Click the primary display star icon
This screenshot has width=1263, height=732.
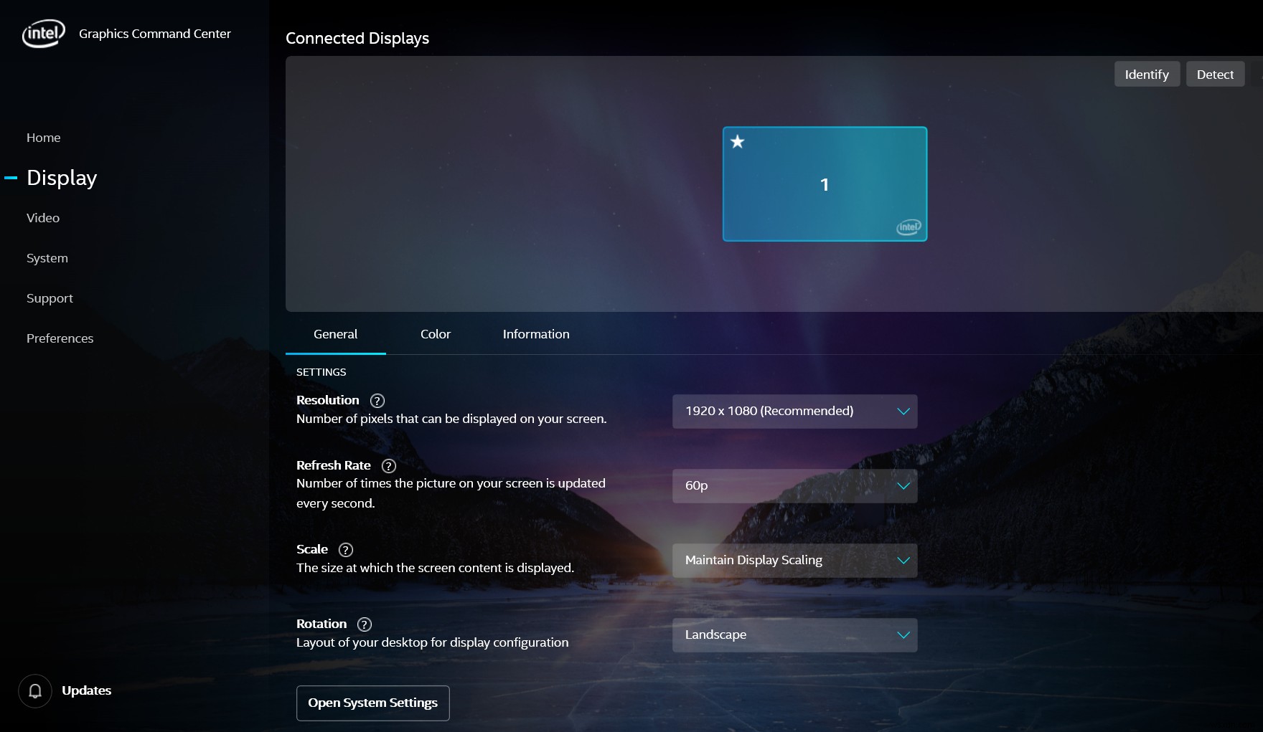tap(738, 141)
